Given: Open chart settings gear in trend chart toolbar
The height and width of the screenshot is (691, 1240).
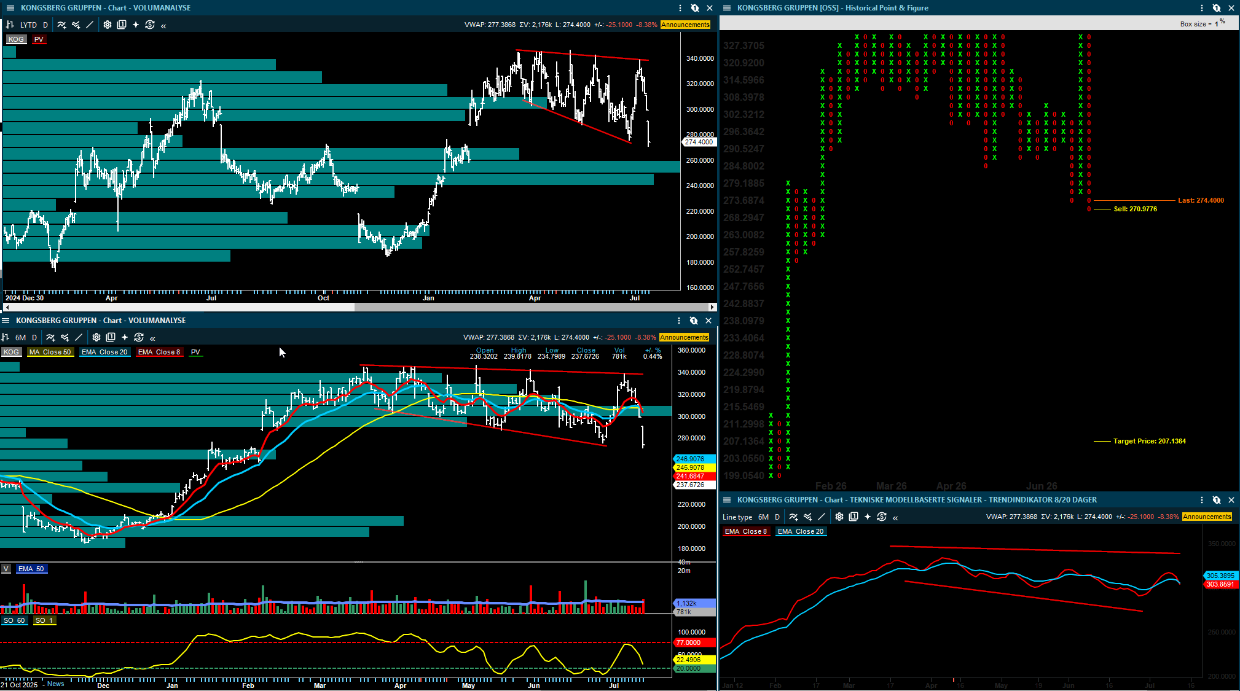Looking at the screenshot, I should click(x=839, y=517).
